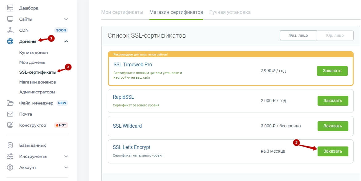Click the file manager folder icon

point(10,103)
